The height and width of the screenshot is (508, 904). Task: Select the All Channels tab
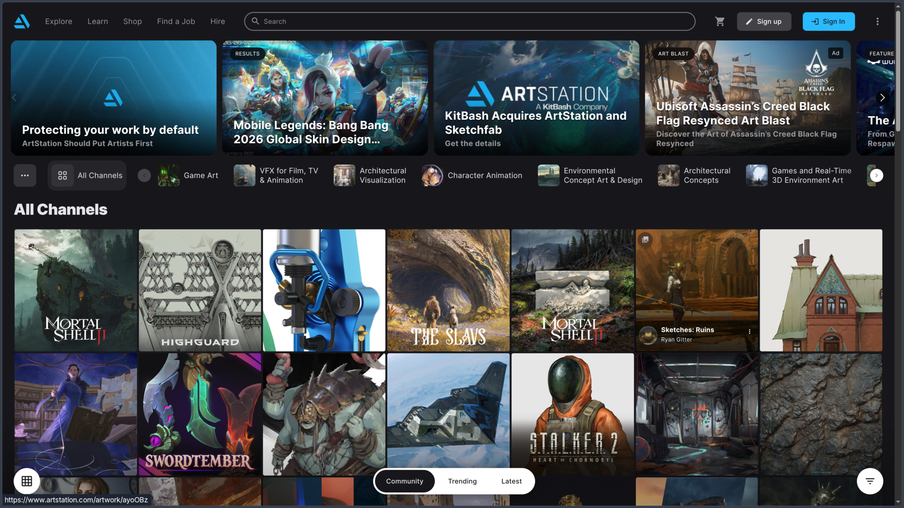coord(87,175)
